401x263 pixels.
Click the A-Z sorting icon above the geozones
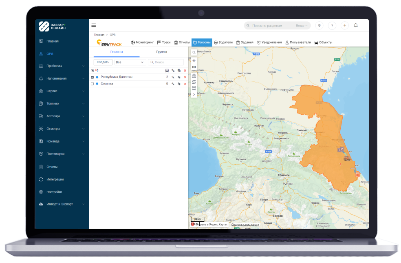tap(96, 70)
